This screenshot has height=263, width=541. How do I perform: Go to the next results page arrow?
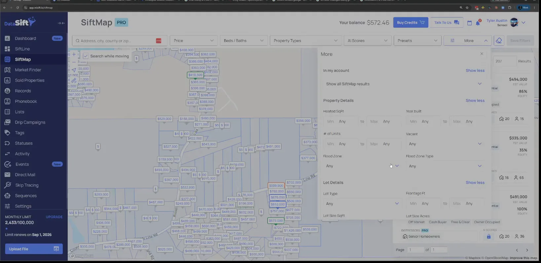tap(527, 250)
